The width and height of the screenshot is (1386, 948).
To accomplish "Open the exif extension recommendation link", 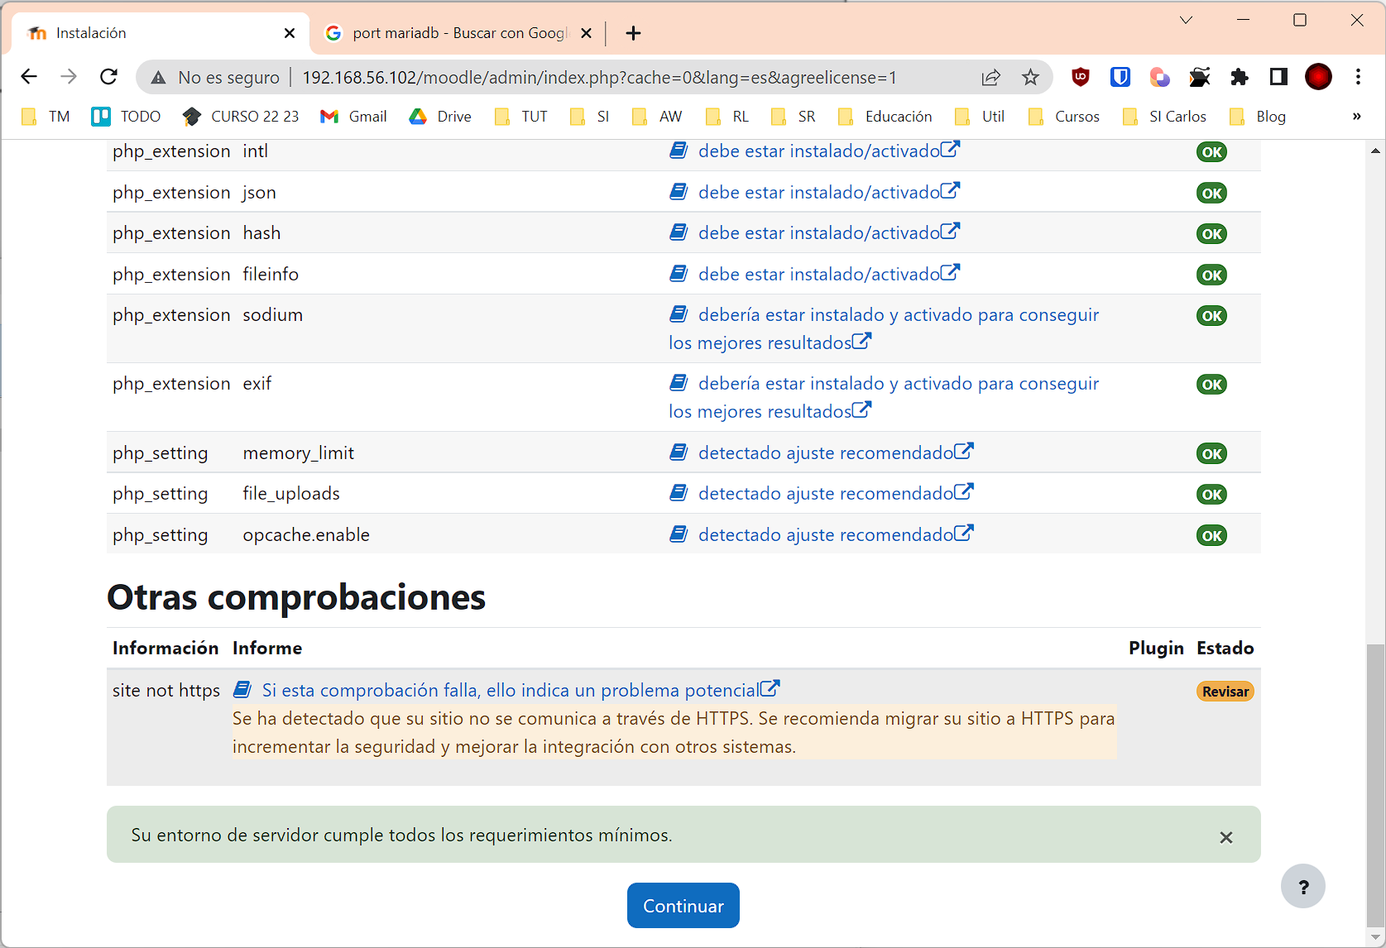I will 884,397.
